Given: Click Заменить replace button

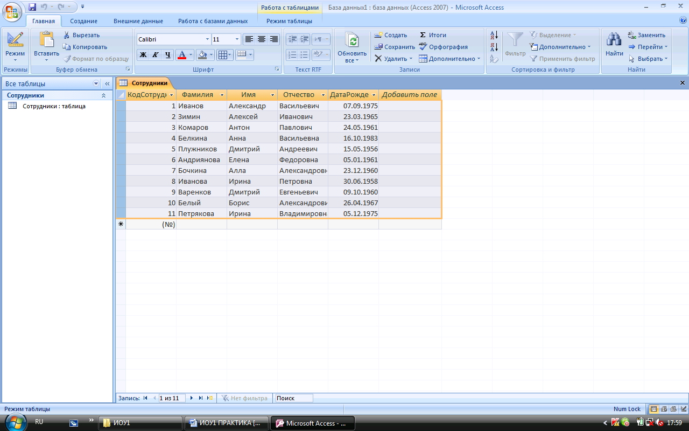Looking at the screenshot, I should [x=646, y=35].
